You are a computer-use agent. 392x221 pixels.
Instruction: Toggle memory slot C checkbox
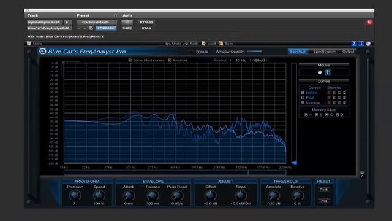(326, 115)
